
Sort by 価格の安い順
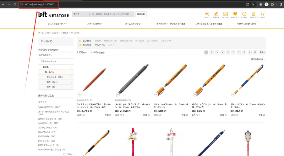126,41
